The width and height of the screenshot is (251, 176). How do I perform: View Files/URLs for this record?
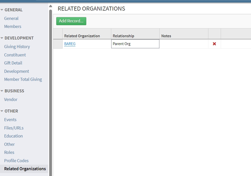pyautogui.click(x=14, y=128)
